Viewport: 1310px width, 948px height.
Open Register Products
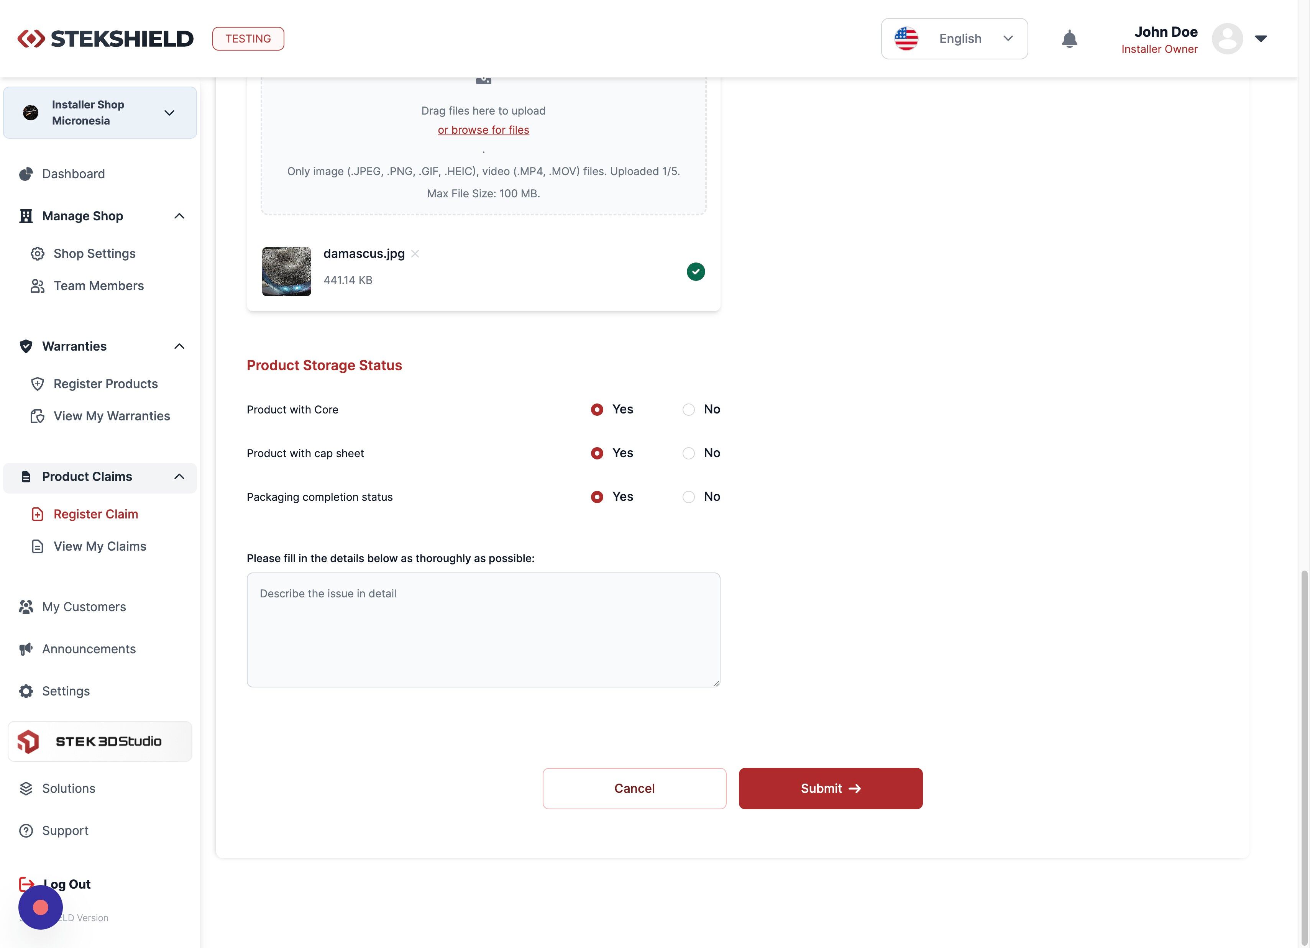coord(106,384)
